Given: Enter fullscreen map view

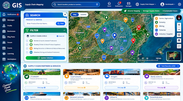Looking at the screenshot, I should pyautogui.click(x=179, y=46).
